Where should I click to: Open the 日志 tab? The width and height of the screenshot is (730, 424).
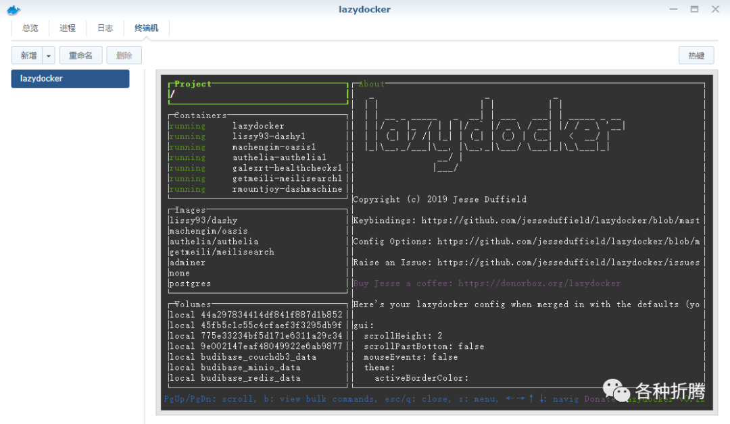click(105, 28)
